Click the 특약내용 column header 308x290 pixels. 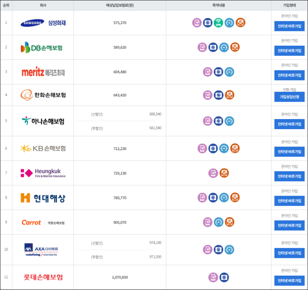tap(219, 5)
